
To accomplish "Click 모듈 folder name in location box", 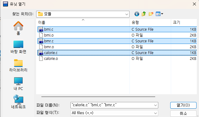I will click(47, 14).
